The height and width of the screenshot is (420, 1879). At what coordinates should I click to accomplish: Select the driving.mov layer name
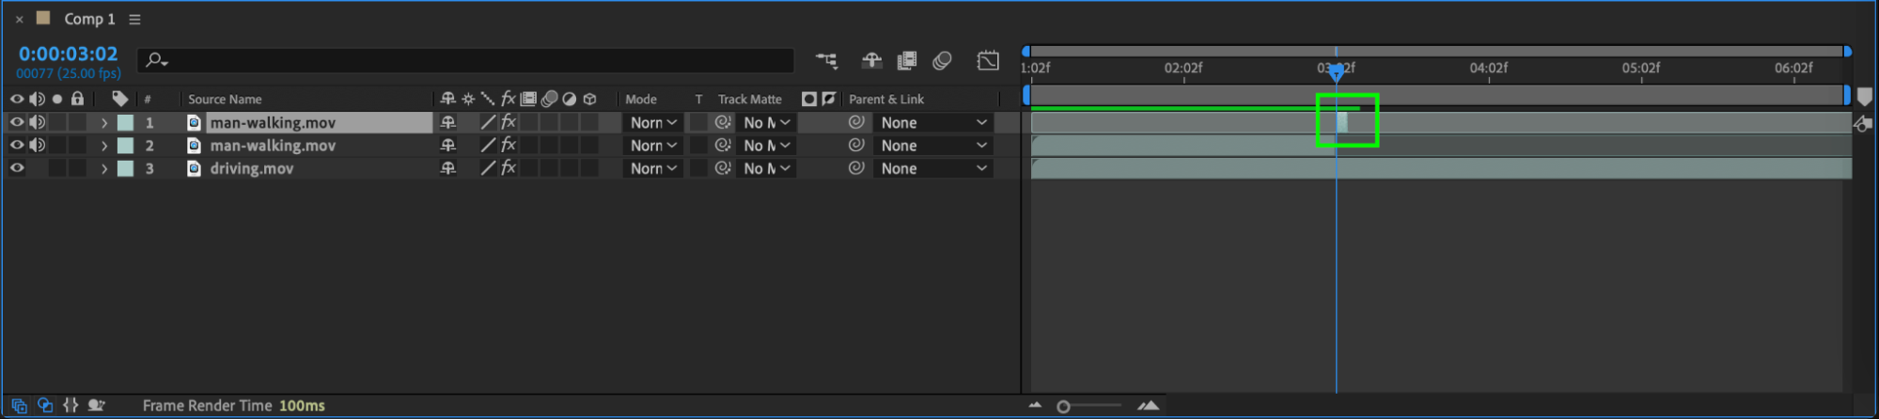click(x=252, y=168)
